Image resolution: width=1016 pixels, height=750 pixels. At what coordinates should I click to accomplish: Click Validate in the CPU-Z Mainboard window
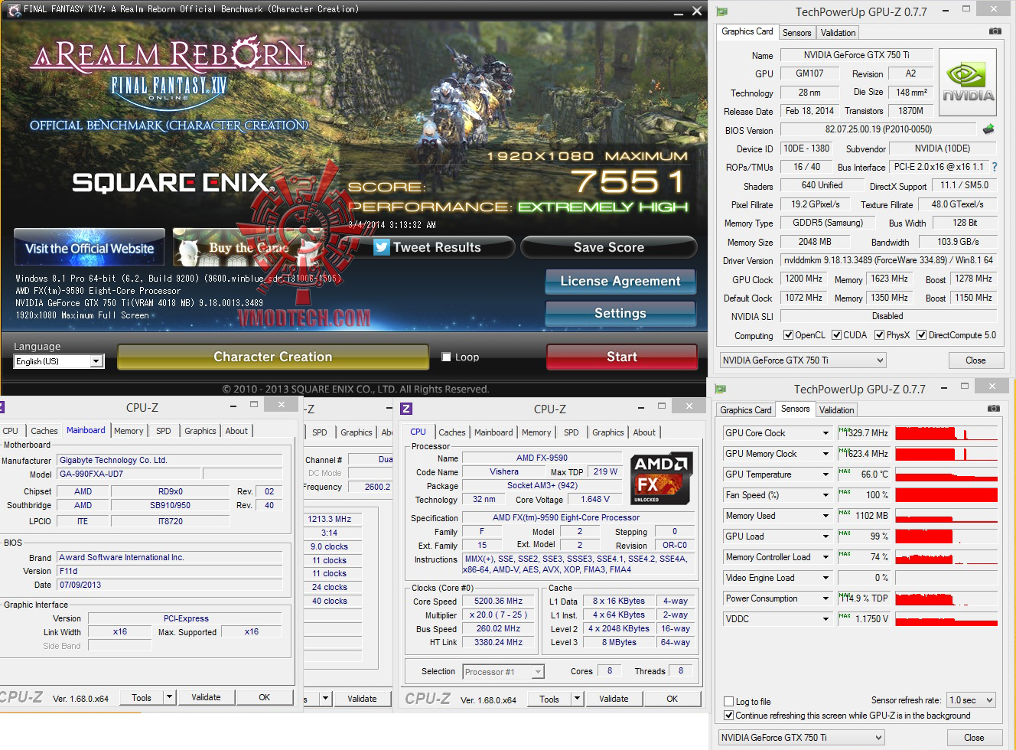(206, 697)
